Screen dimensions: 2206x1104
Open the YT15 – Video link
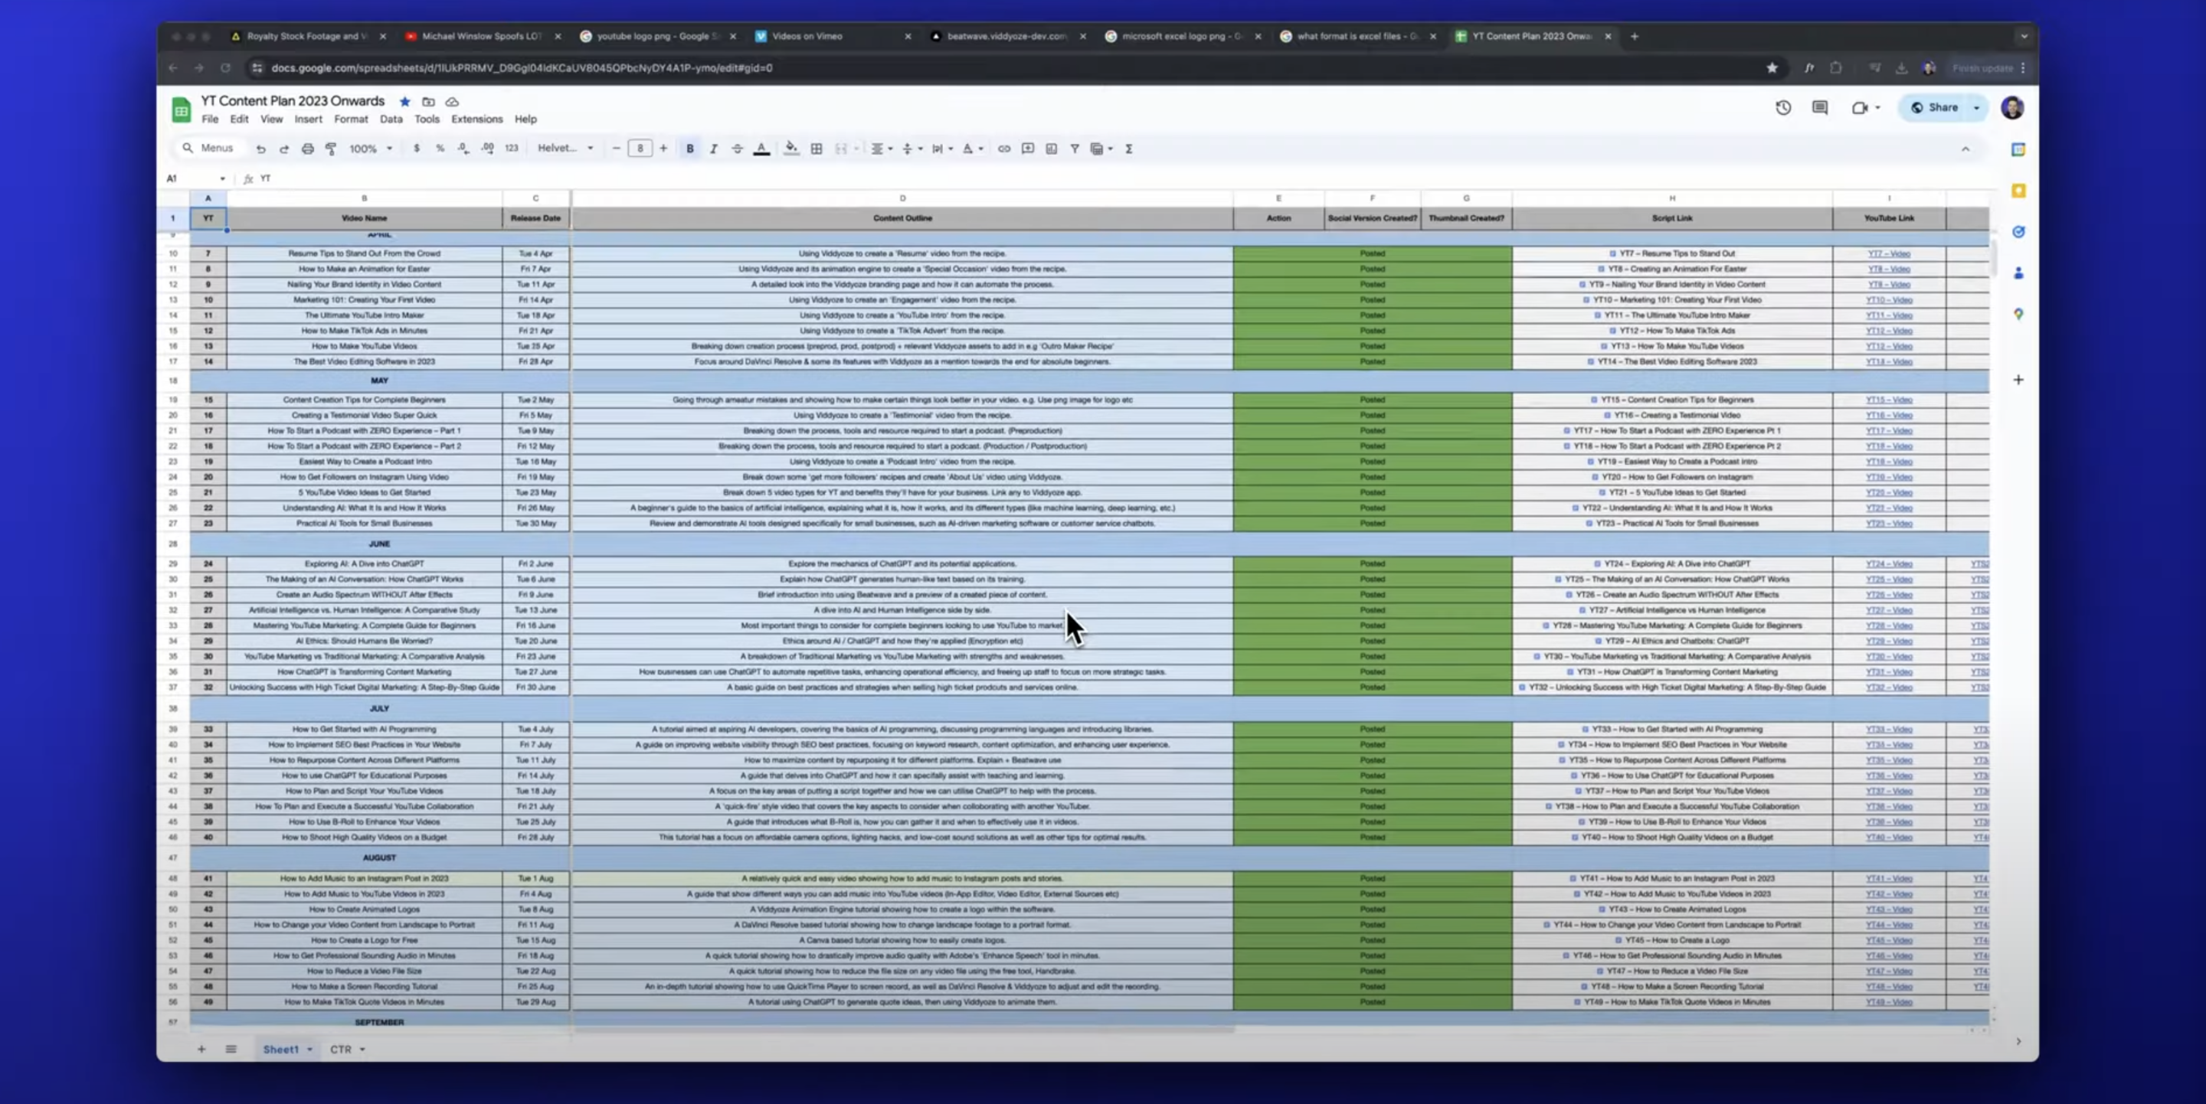pos(1889,400)
